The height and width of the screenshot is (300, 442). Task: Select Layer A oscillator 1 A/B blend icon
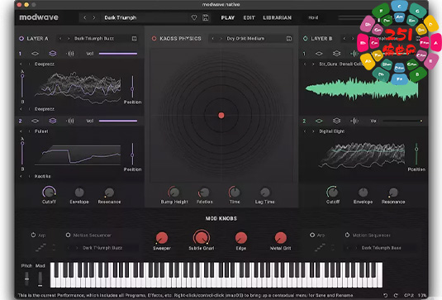[x=53, y=54]
